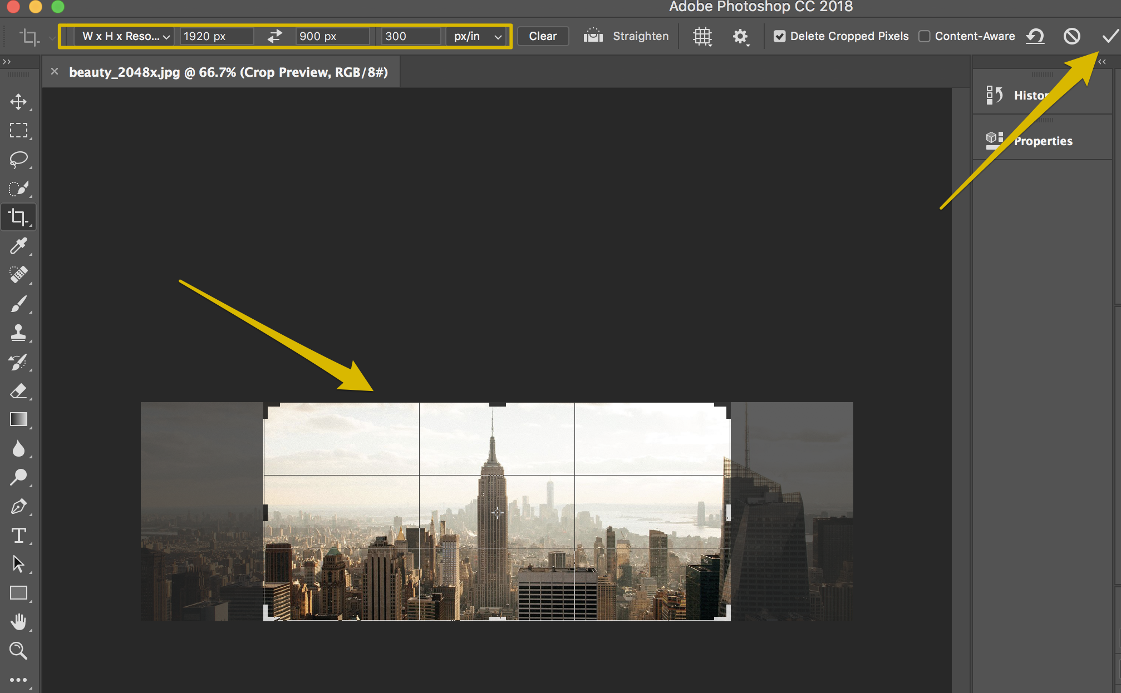1121x693 pixels.
Task: Cancel crop using circle-slash icon
Action: 1071,36
